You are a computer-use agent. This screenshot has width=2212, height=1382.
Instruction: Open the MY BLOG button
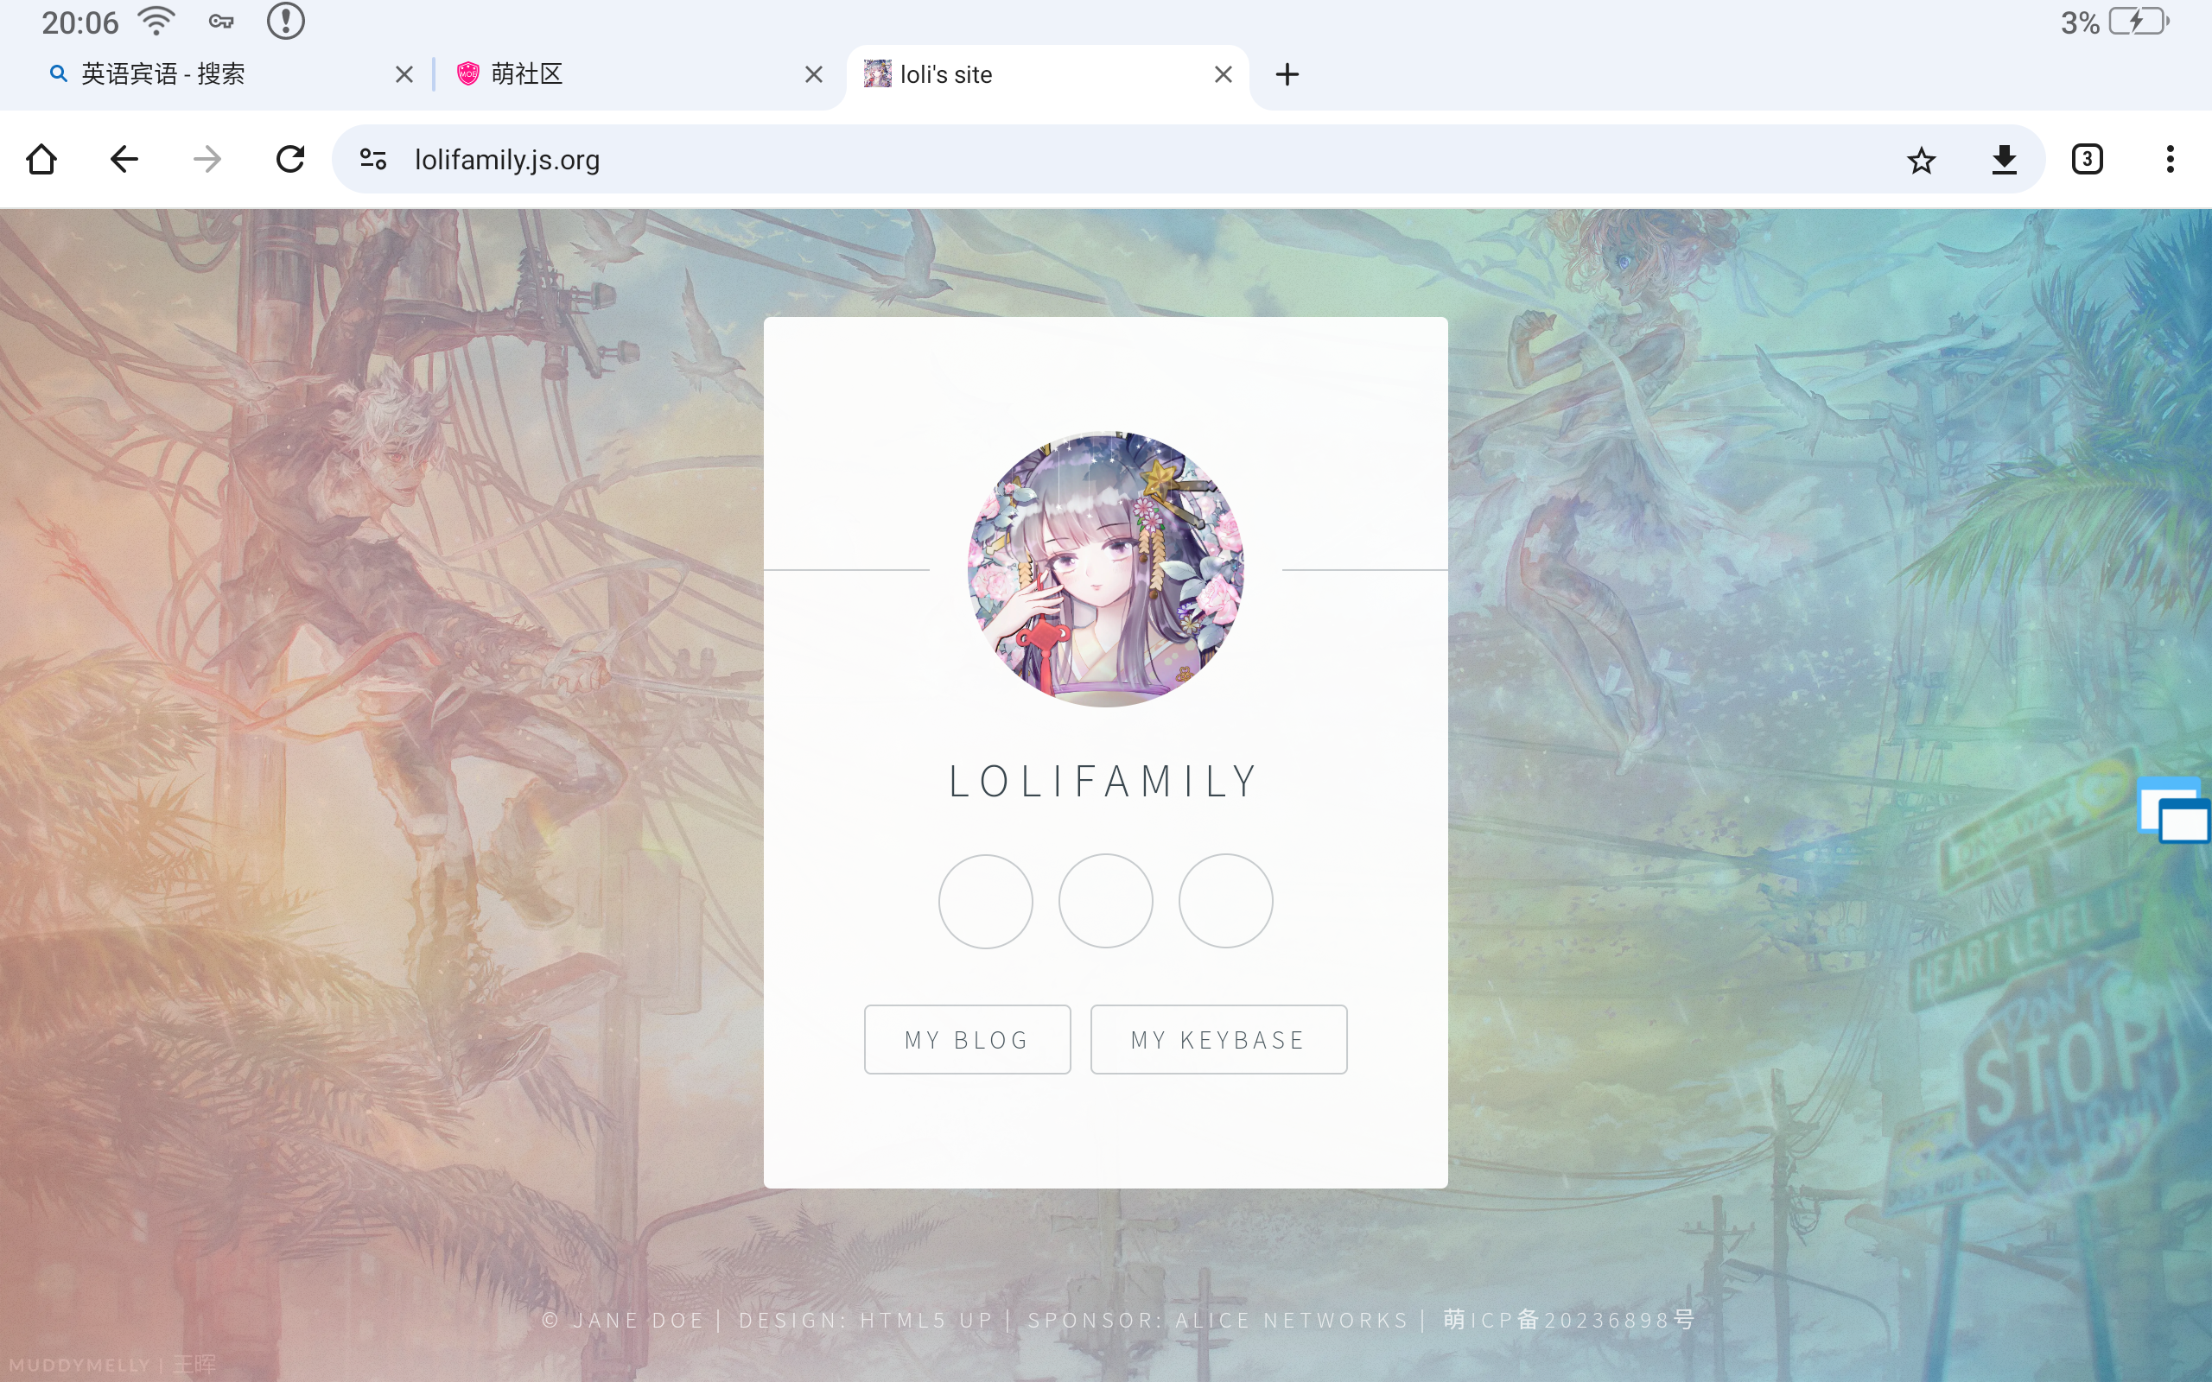(967, 1039)
